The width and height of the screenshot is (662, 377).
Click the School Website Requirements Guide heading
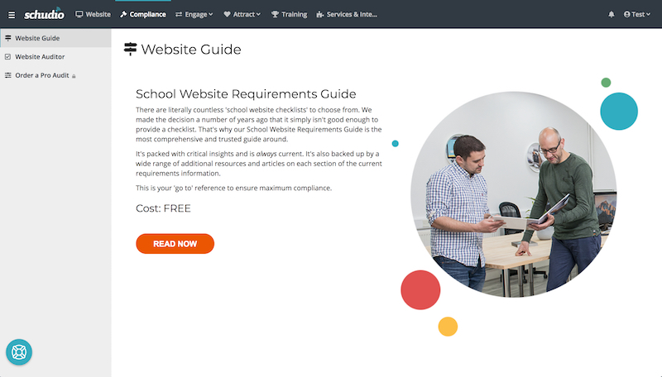[x=246, y=93]
